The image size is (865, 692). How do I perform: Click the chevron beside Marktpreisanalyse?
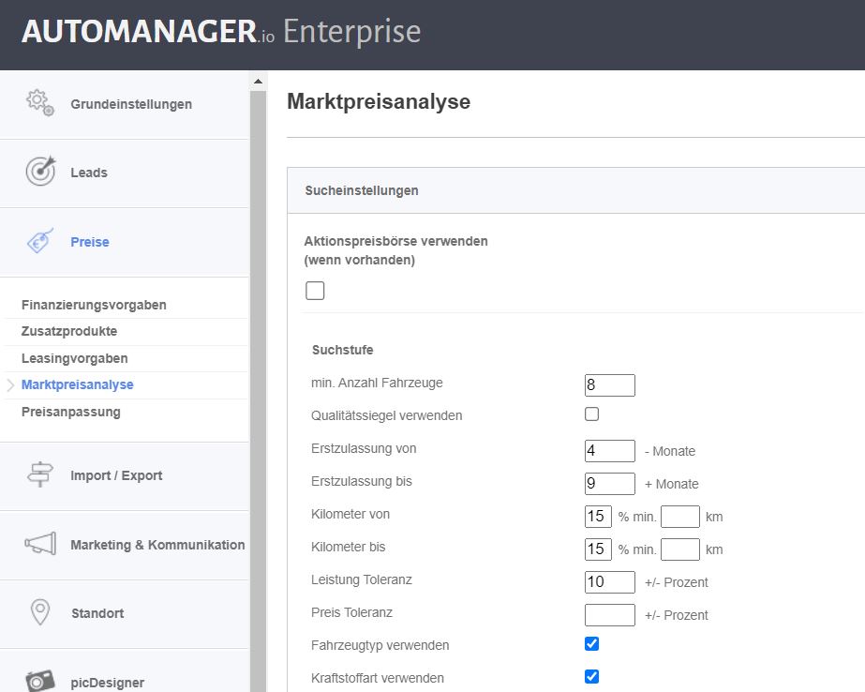coord(10,385)
